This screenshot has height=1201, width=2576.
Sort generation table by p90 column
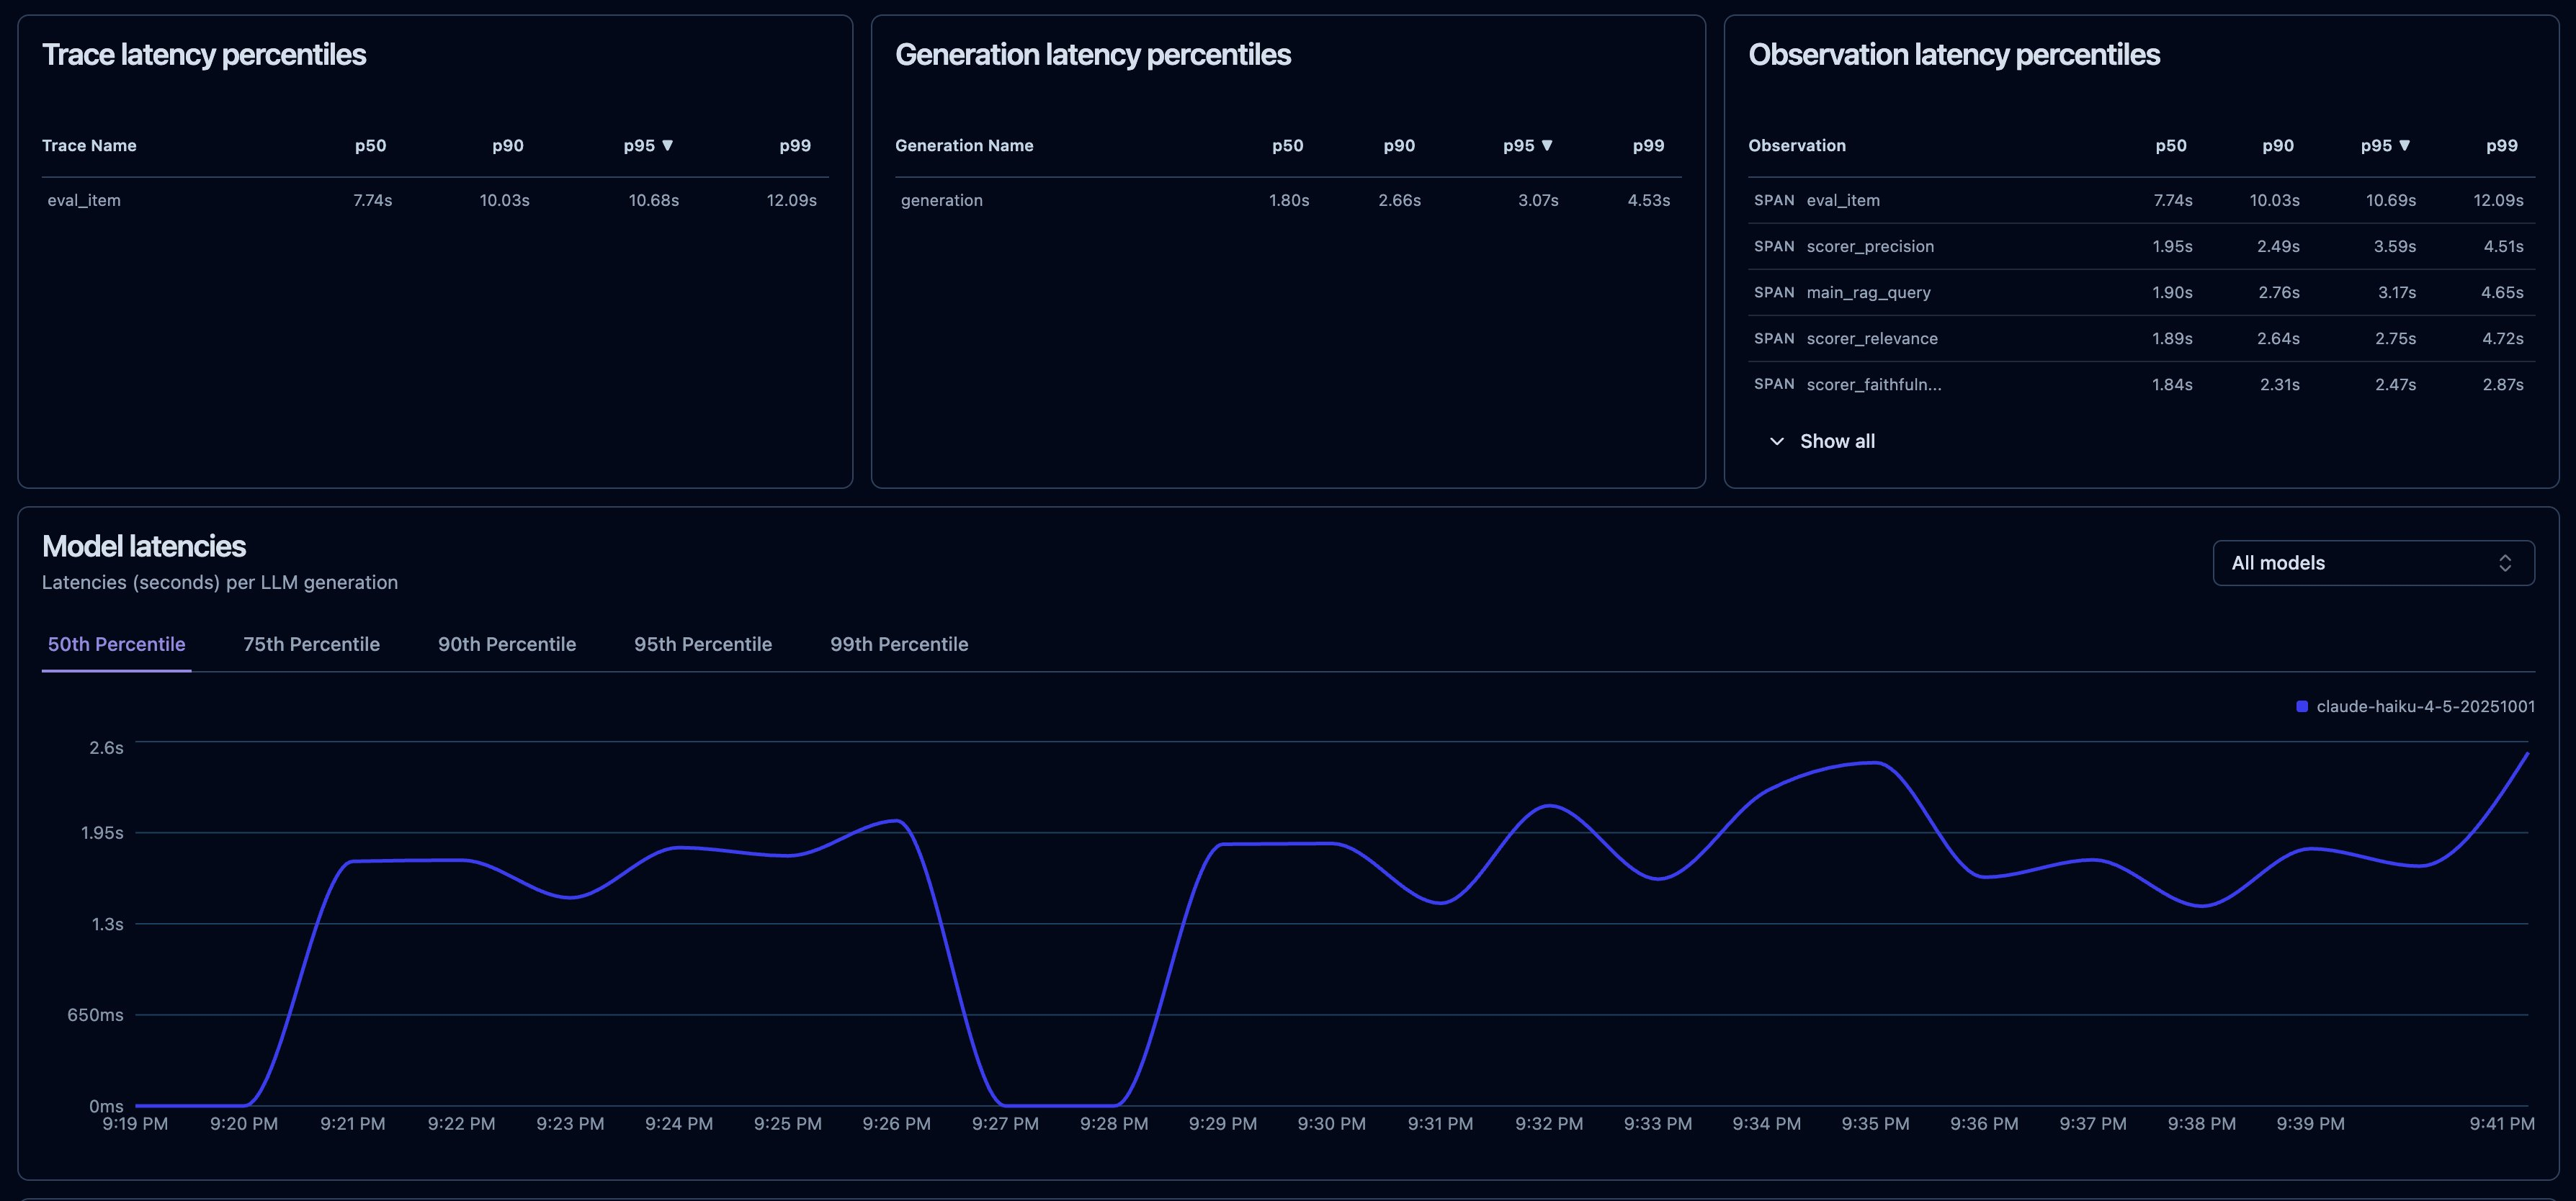(x=1399, y=146)
